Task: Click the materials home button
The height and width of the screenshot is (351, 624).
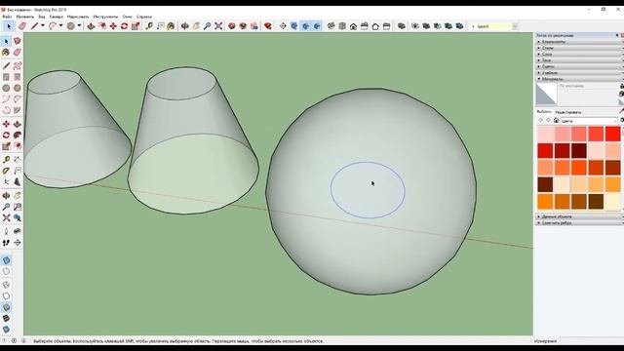Action: coord(556,120)
